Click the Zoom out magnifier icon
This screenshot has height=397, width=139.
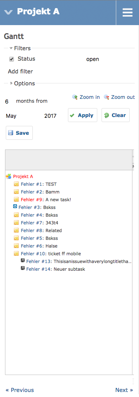tap(106, 97)
